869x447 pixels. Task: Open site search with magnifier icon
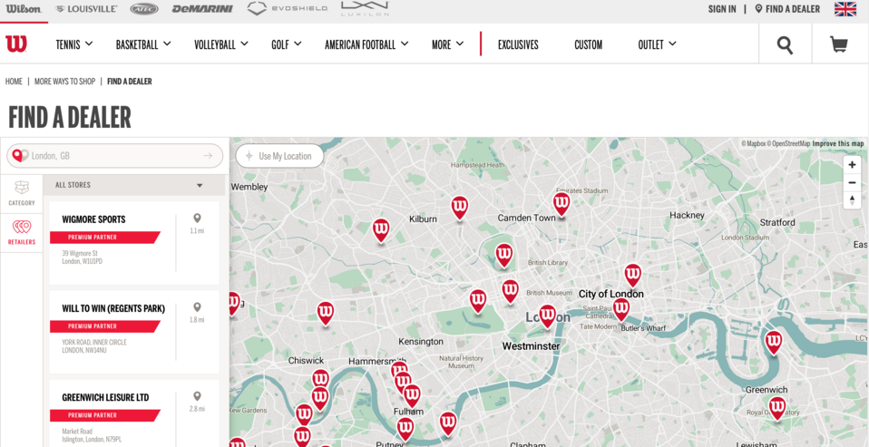pos(785,44)
